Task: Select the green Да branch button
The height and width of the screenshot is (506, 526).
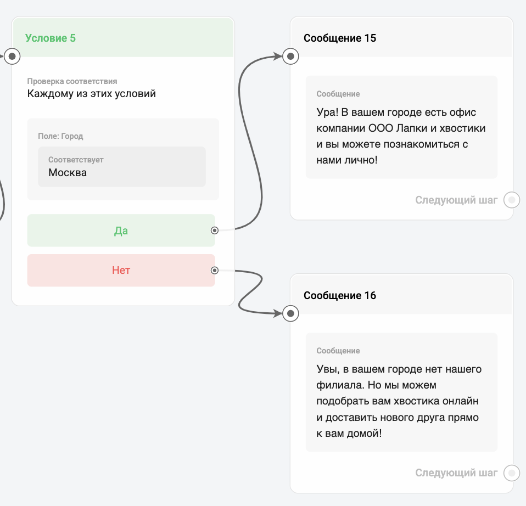Action: pos(121,230)
